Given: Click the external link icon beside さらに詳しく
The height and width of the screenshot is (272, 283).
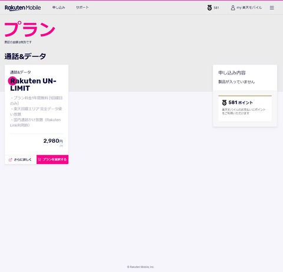Looking at the screenshot, I should 11,160.
